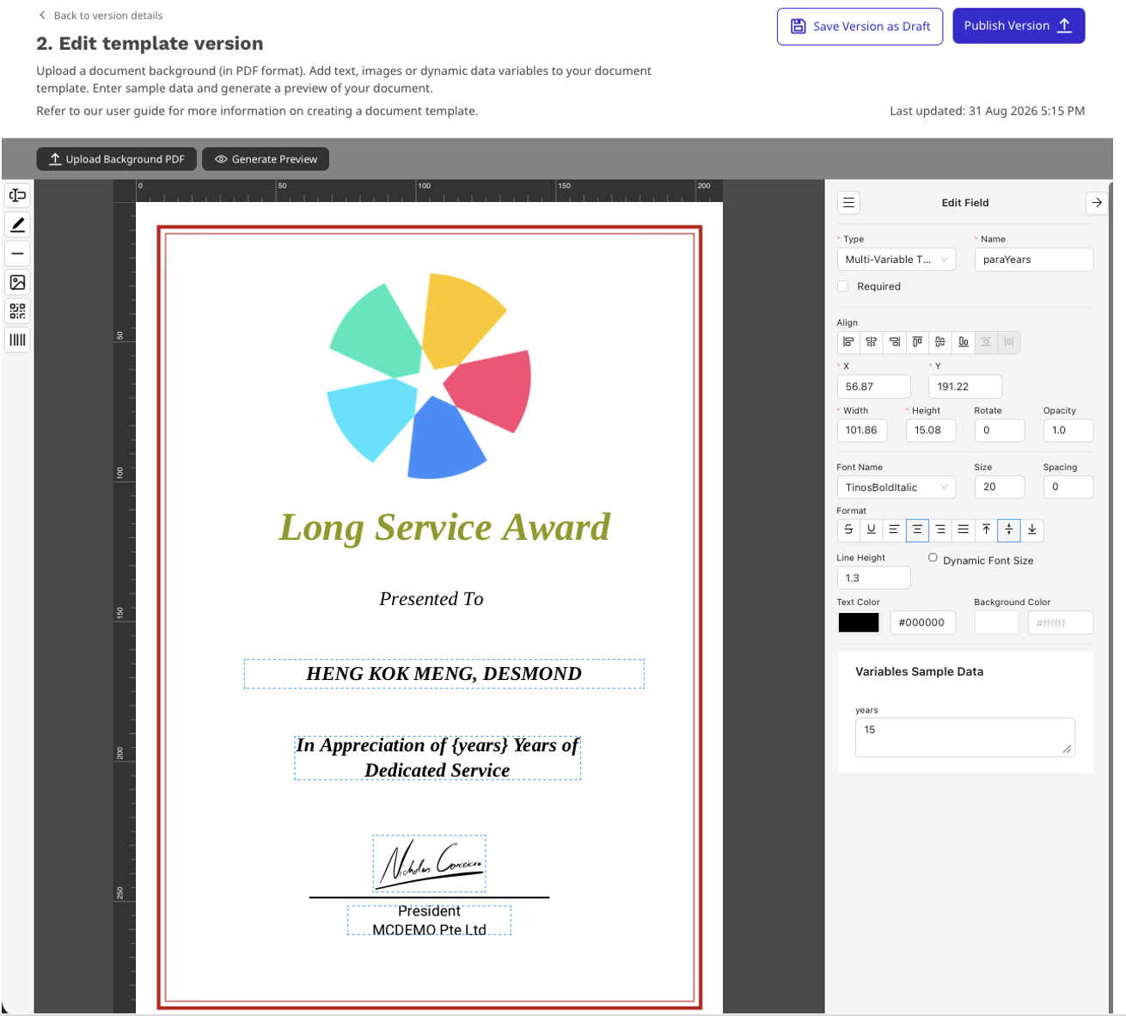Set vertical alignment to top
The image size is (1126, 1016).
click(x=986, y=530)
